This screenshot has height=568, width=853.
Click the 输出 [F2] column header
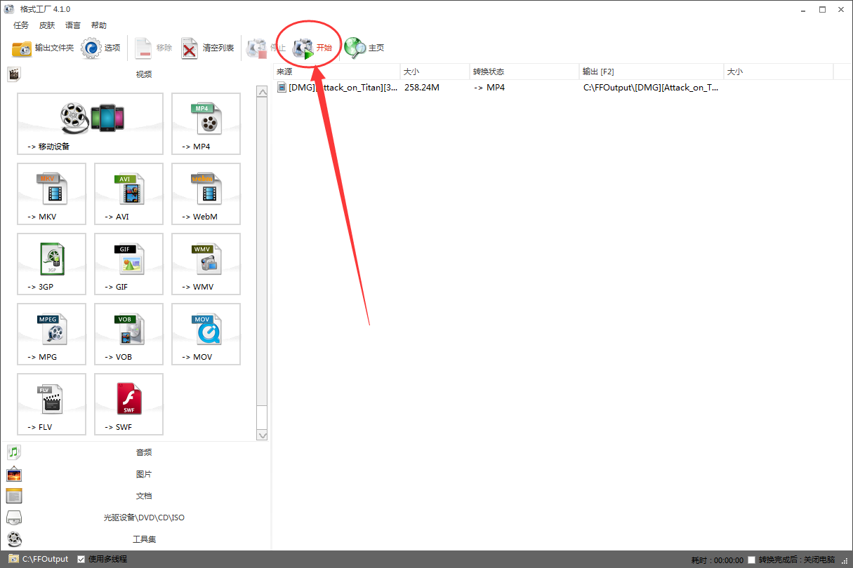click(x=652, y=72)
